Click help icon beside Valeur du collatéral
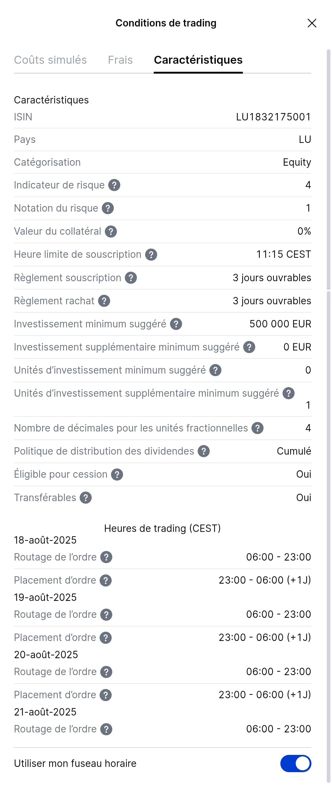 pyautogui.click(x=111, y=231)
